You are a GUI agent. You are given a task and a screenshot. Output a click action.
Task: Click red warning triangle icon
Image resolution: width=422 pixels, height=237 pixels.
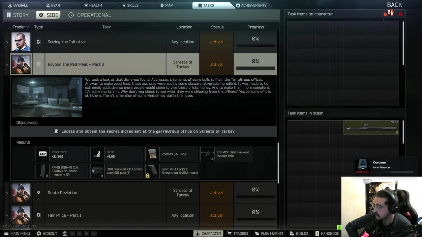pyautogui.click(x=401, y=14)
